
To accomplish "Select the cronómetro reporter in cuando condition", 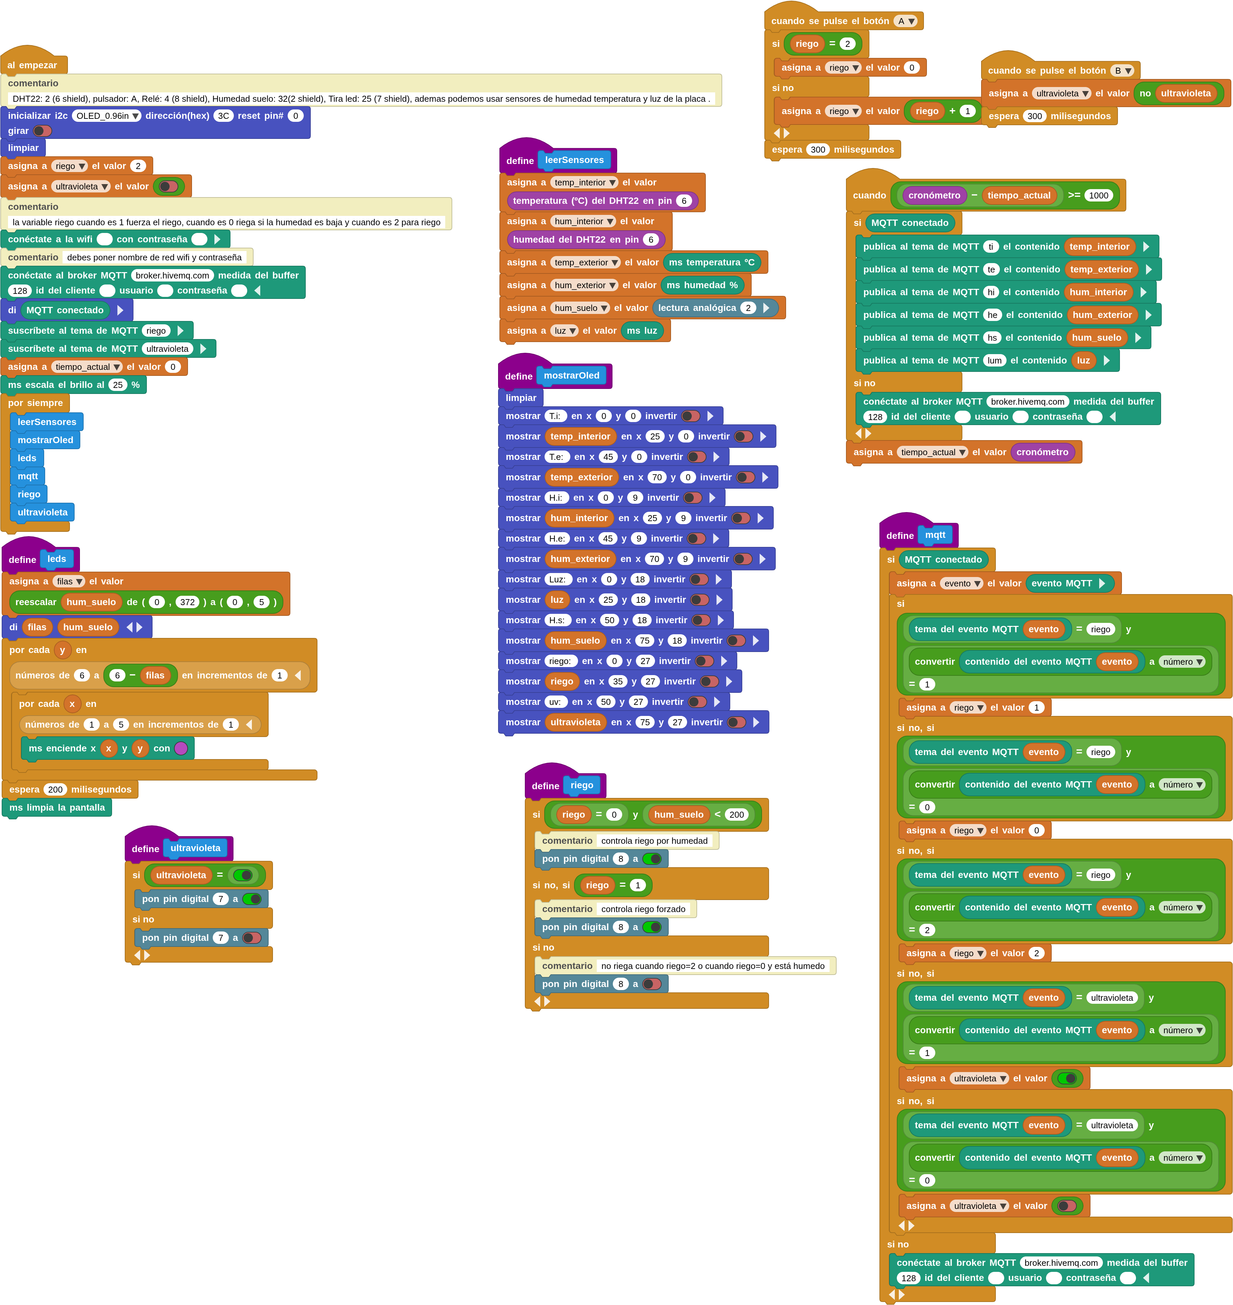I will pyautogui.click(x=934, y=195).
